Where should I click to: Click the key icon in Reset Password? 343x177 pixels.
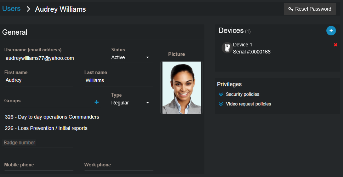point(291,9)
